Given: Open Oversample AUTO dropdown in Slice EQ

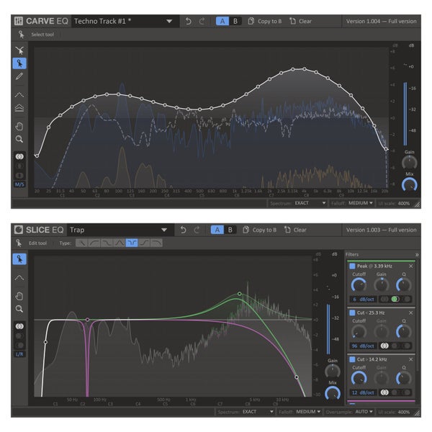Looking at the screenshot, I should [x=364, y=412].
